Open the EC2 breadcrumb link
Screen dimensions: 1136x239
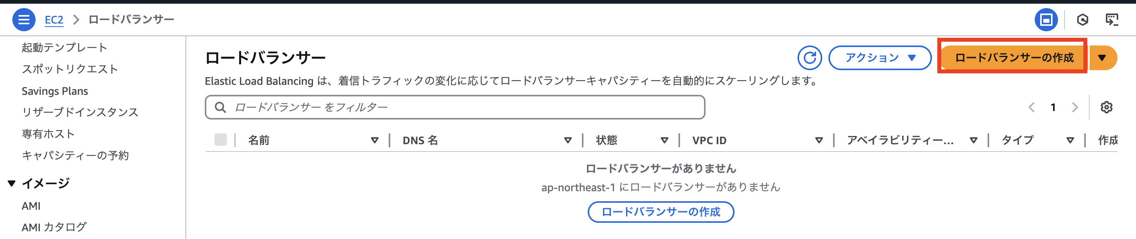pos(54,19)
